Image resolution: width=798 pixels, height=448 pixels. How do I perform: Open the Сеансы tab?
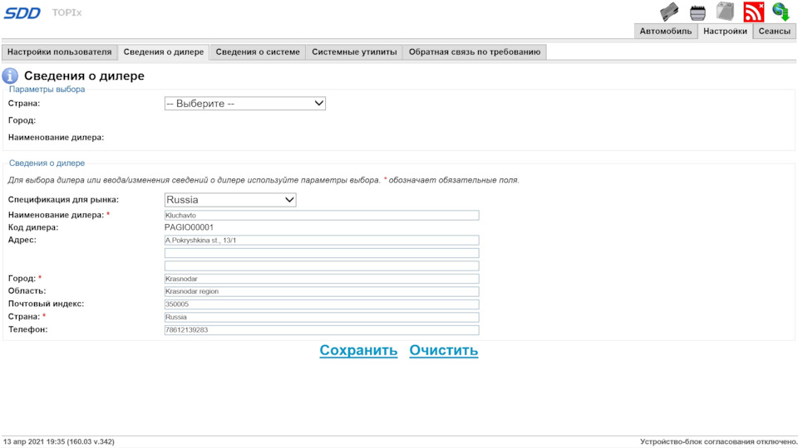[775, 32]
